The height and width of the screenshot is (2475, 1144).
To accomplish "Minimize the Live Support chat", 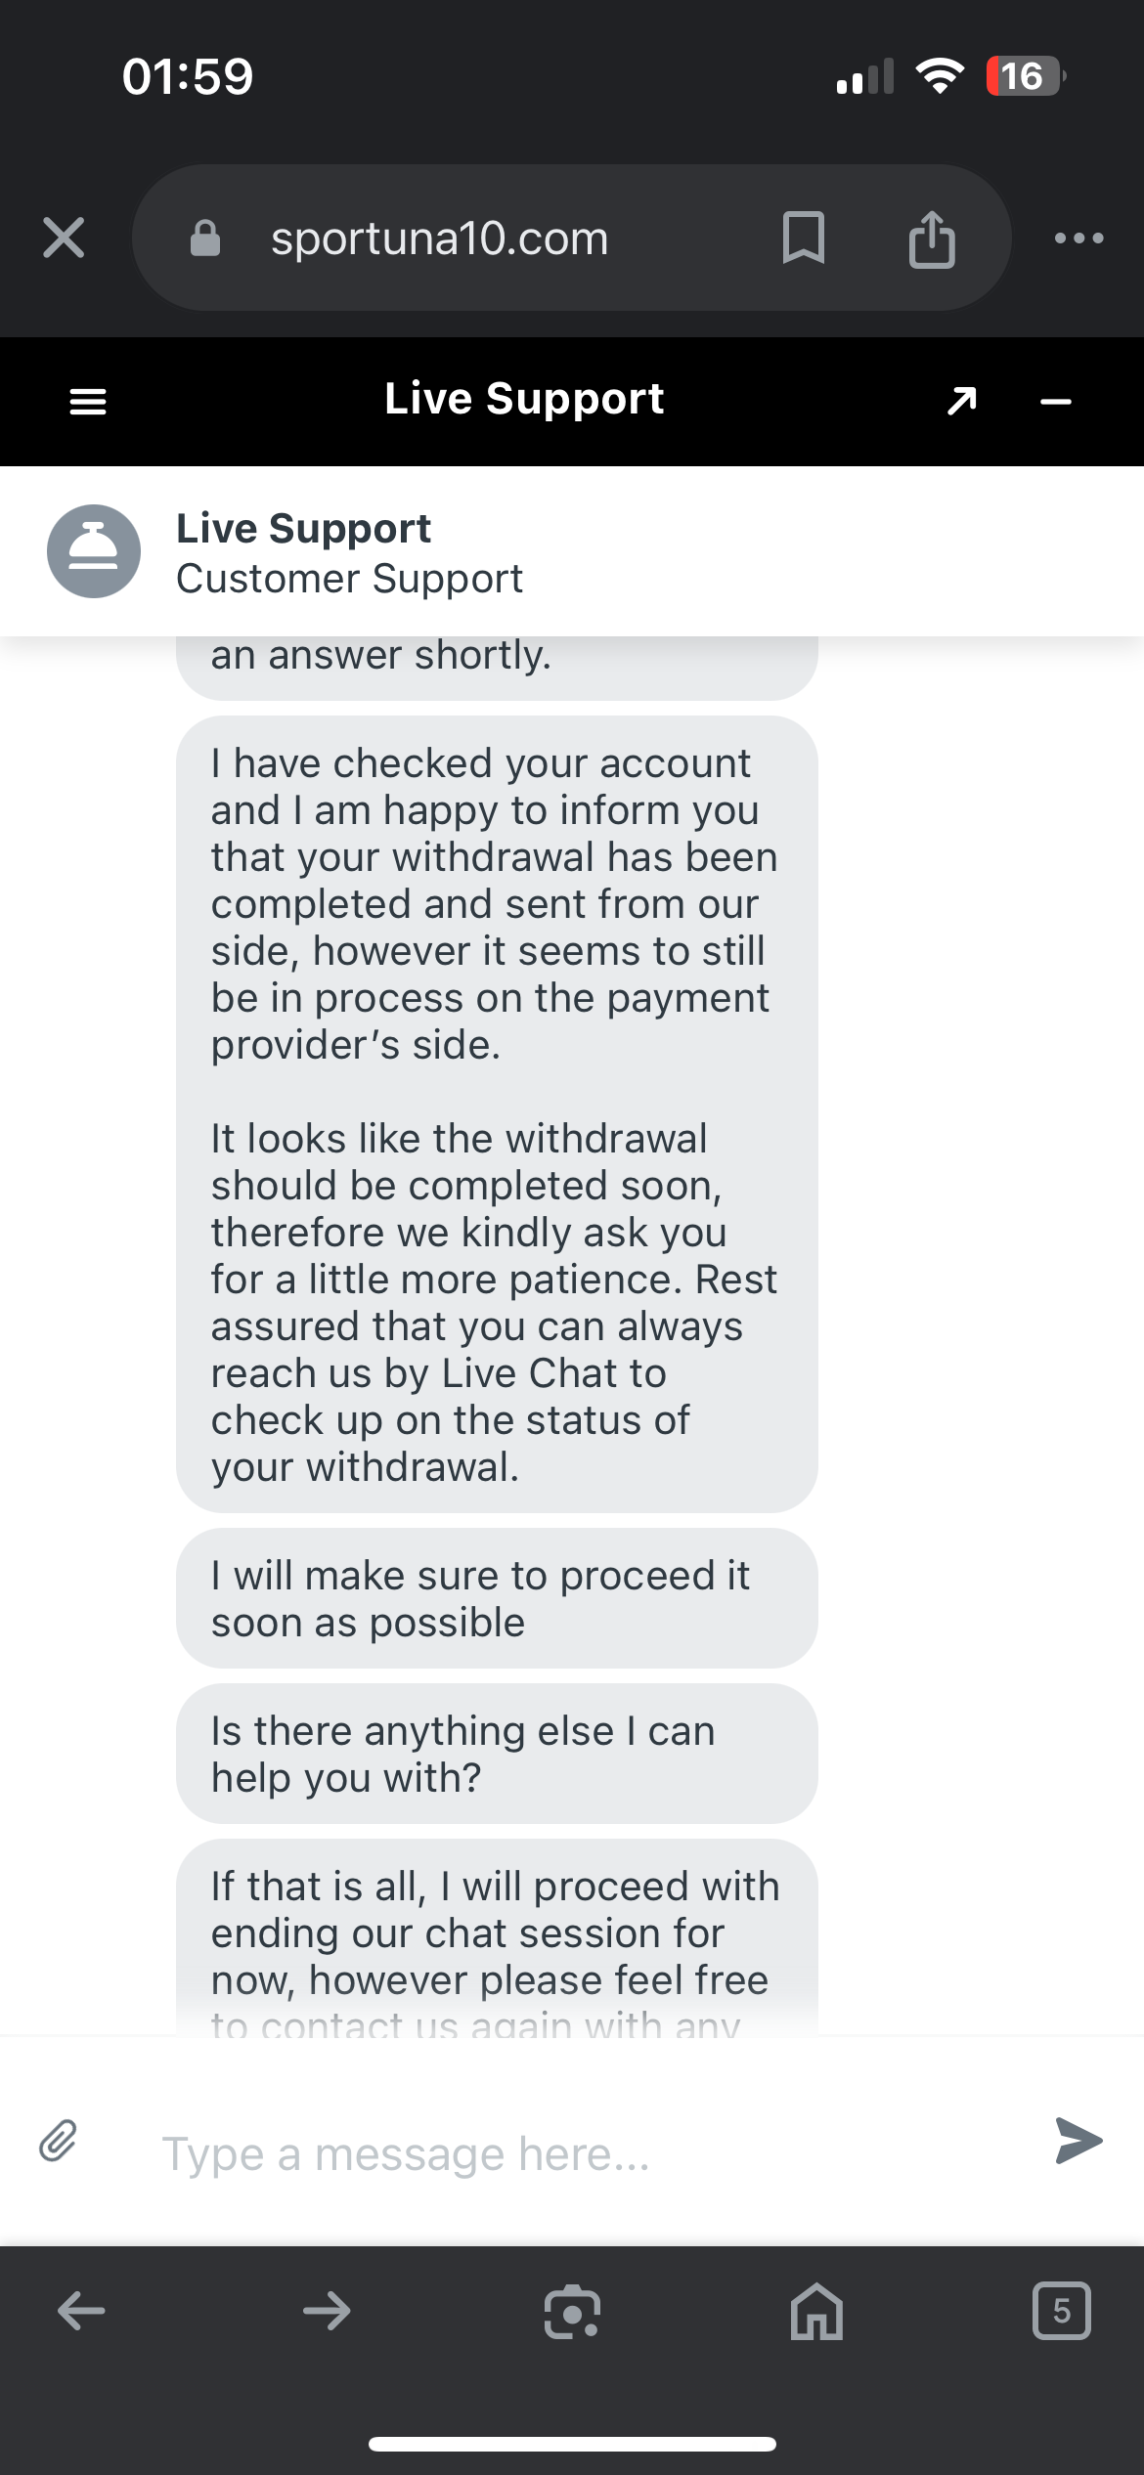I will pyautogui.click(x=1056, y=401).
